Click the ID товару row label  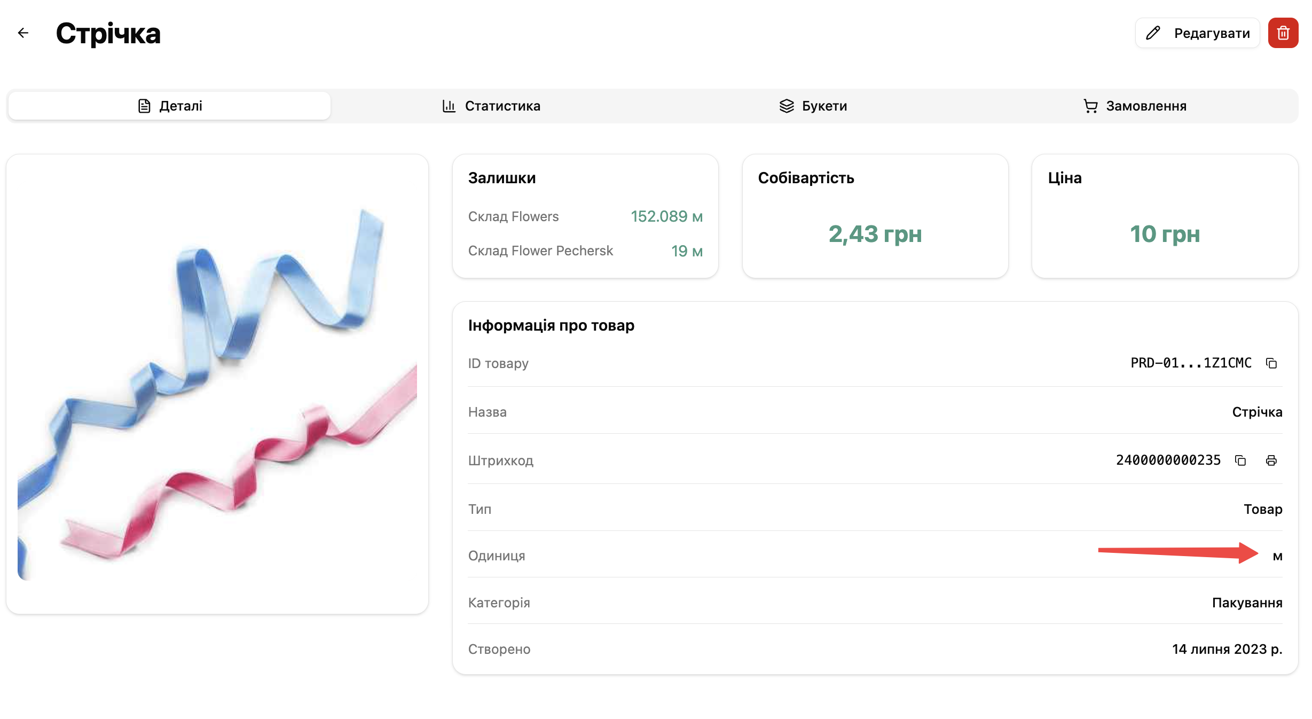point(498,363)
